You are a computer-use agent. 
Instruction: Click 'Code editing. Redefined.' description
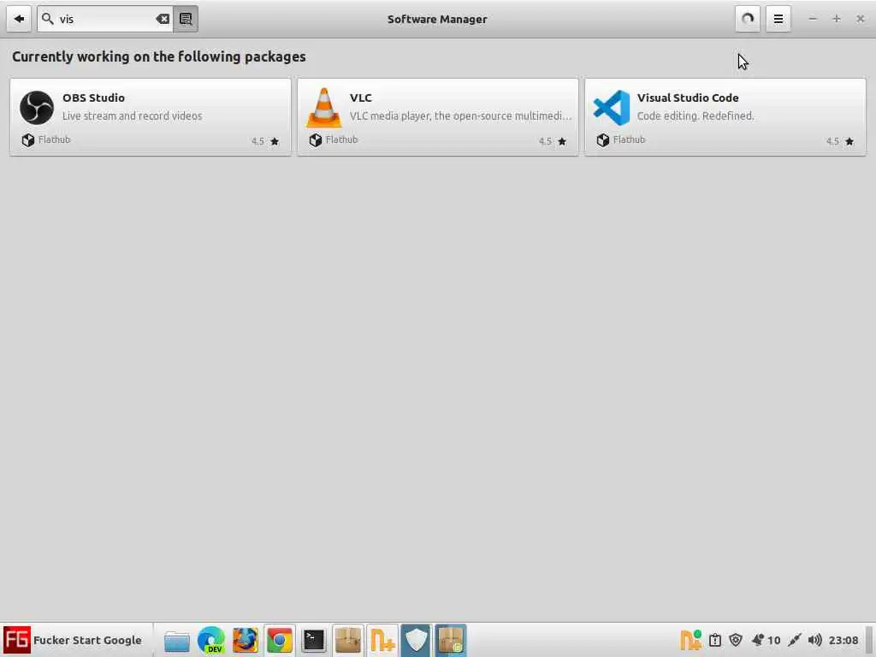pyautogui.click(x=695, y=115)
